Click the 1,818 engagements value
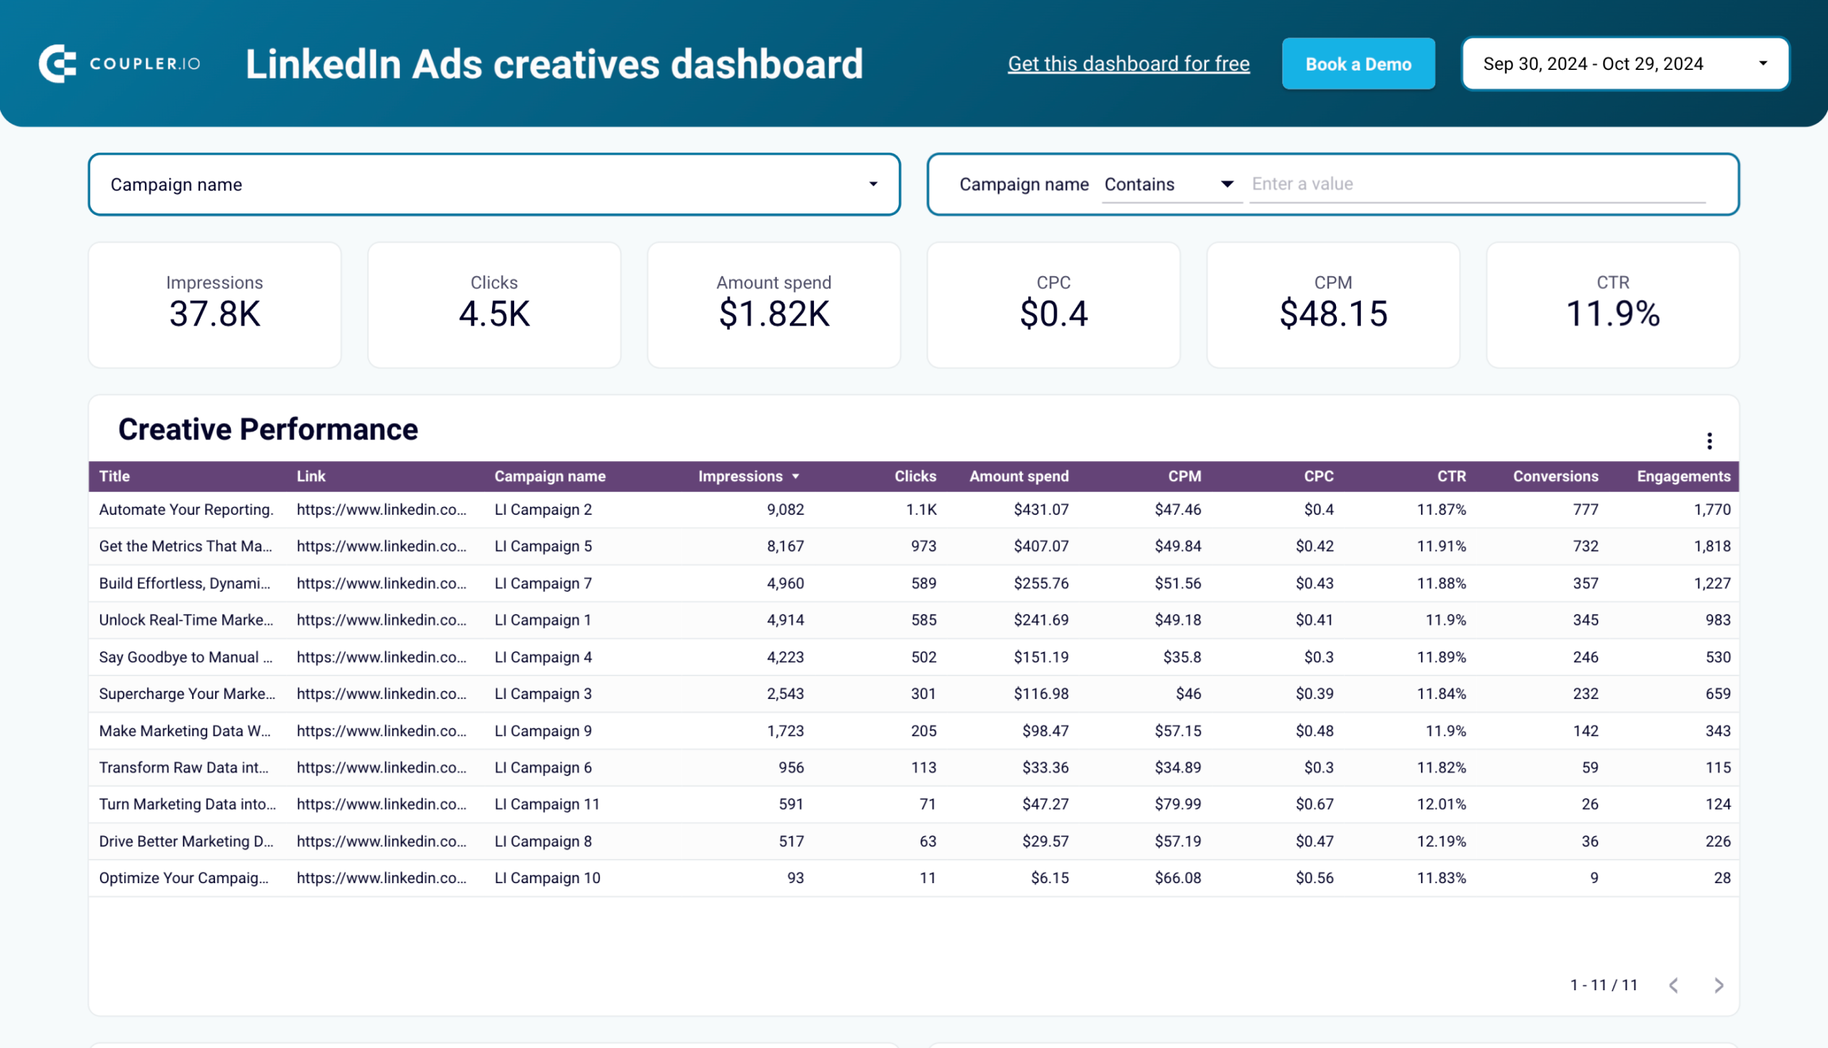This screenshot has height=1048, width=1828. pyautogui.click(x=1712, y=546)
